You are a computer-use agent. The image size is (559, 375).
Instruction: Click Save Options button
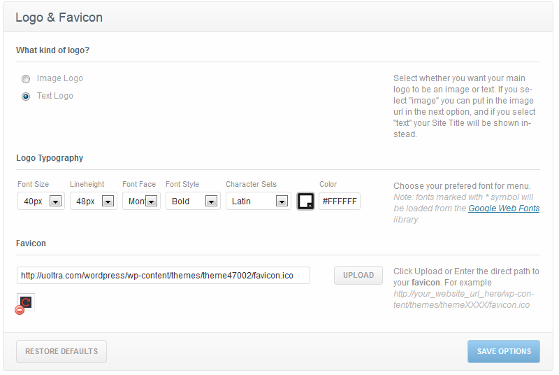point(503,351)
